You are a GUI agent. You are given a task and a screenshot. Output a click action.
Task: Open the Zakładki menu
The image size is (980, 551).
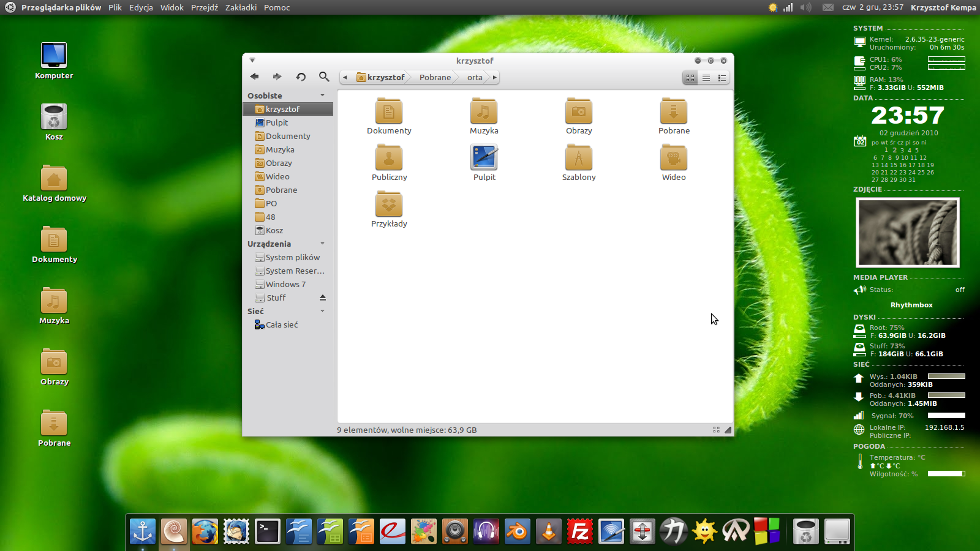[x=240, y=7]
